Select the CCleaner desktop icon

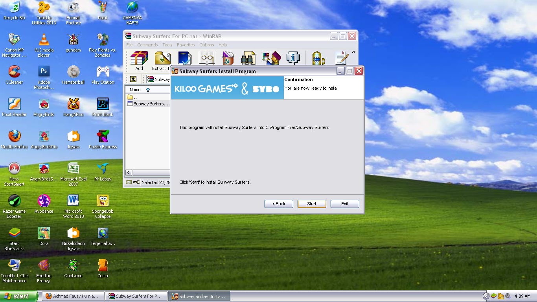[x=14, y=75]
